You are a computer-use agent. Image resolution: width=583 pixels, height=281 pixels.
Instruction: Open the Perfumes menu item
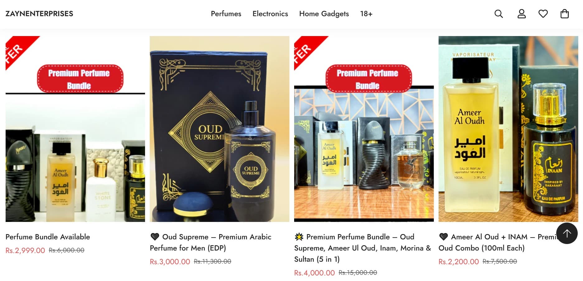tap(226, 14)
